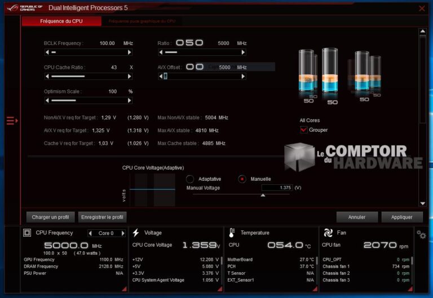Click the tallest core cylinder graphic
433x298 pixels.
pos(330,70)
